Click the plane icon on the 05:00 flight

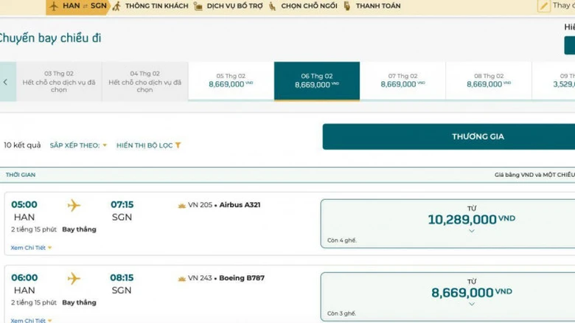(x=74, y=205)
